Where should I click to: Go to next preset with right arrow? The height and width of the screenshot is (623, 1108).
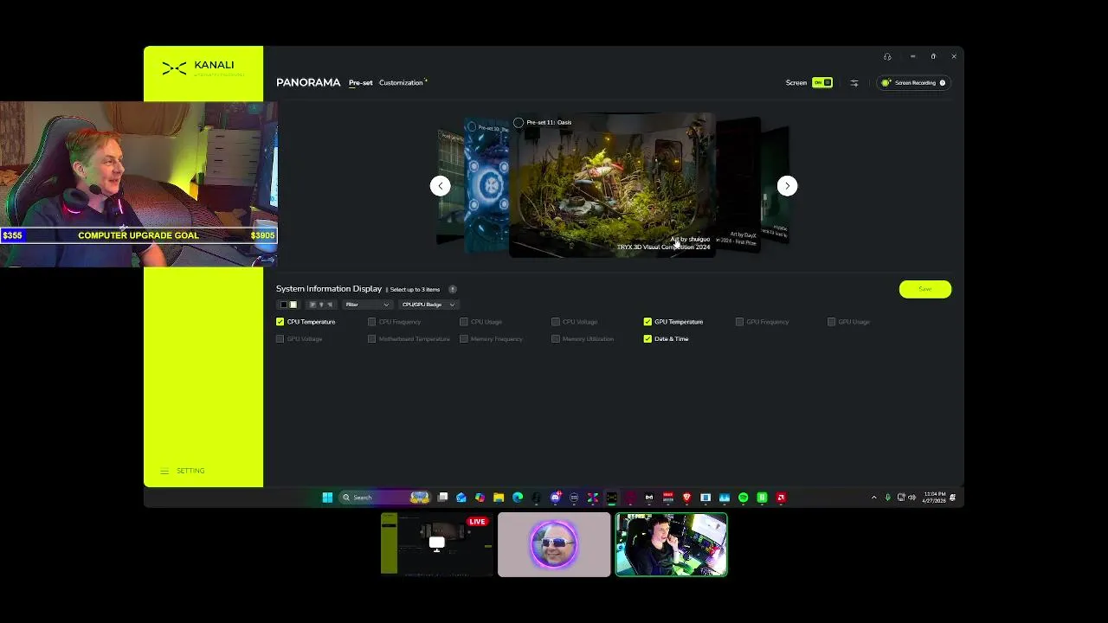787,186
